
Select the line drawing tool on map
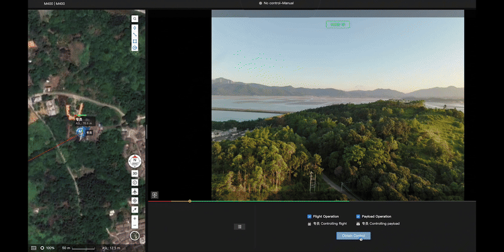click(135, 35)
